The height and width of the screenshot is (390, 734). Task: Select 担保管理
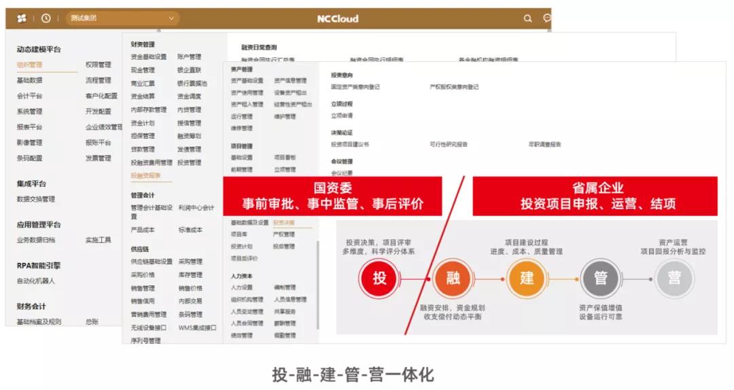[143, 136]
